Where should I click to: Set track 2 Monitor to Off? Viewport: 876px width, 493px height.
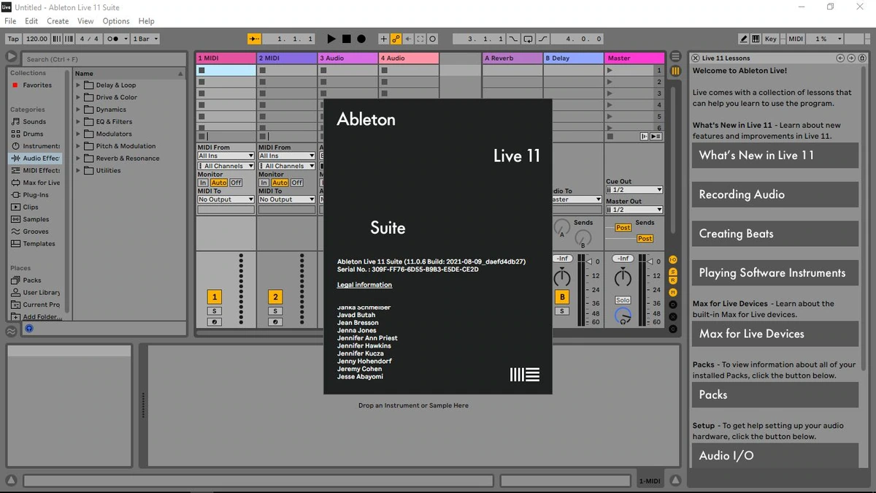(x=297, y=183)
